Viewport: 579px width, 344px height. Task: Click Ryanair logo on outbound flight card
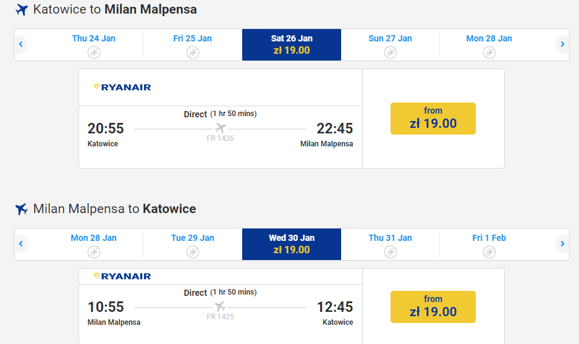click(x=122, y=87)
